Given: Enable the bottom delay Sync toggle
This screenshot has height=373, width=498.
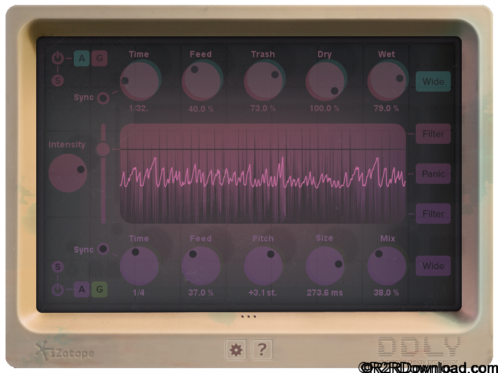Looking at the screenshot, I should [x=103, y=249].
